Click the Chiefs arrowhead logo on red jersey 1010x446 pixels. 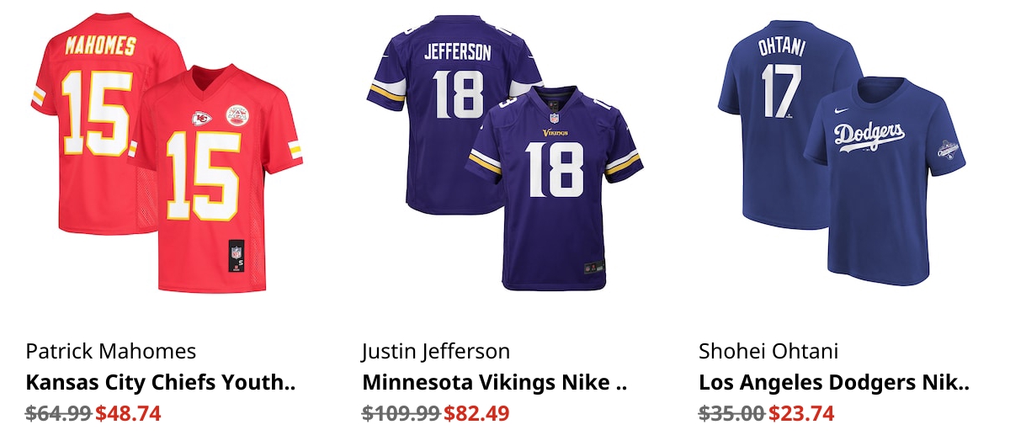(x=200, y=118)
